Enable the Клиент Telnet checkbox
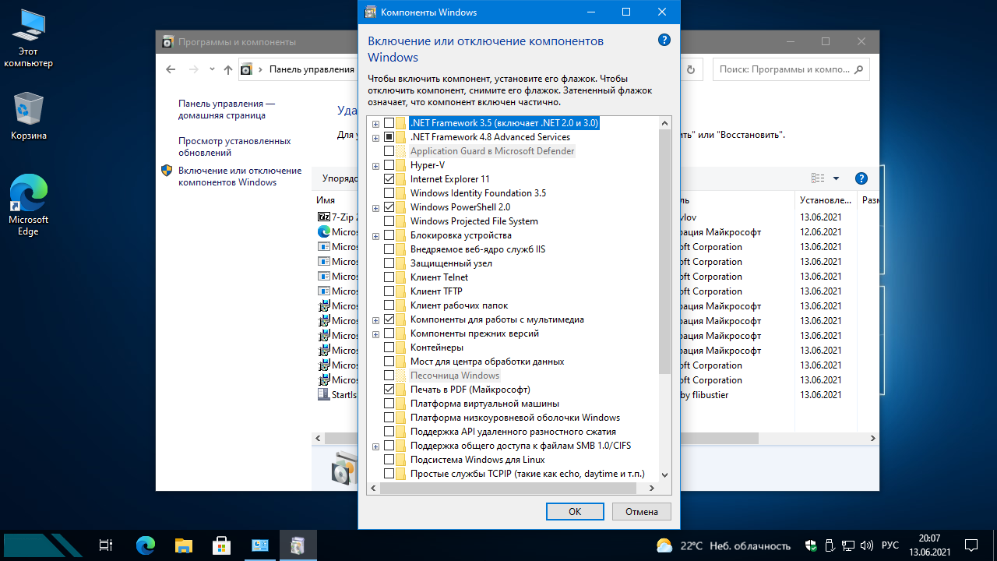This screenshot has height=561, width=997. (x=389, y=277)
